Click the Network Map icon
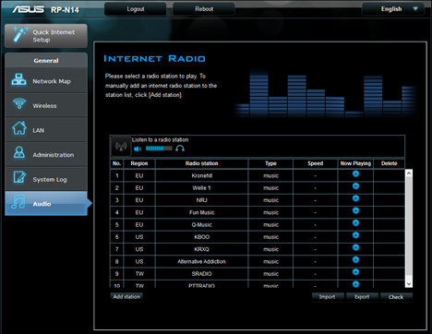The image size is (432, 334). 18,79
